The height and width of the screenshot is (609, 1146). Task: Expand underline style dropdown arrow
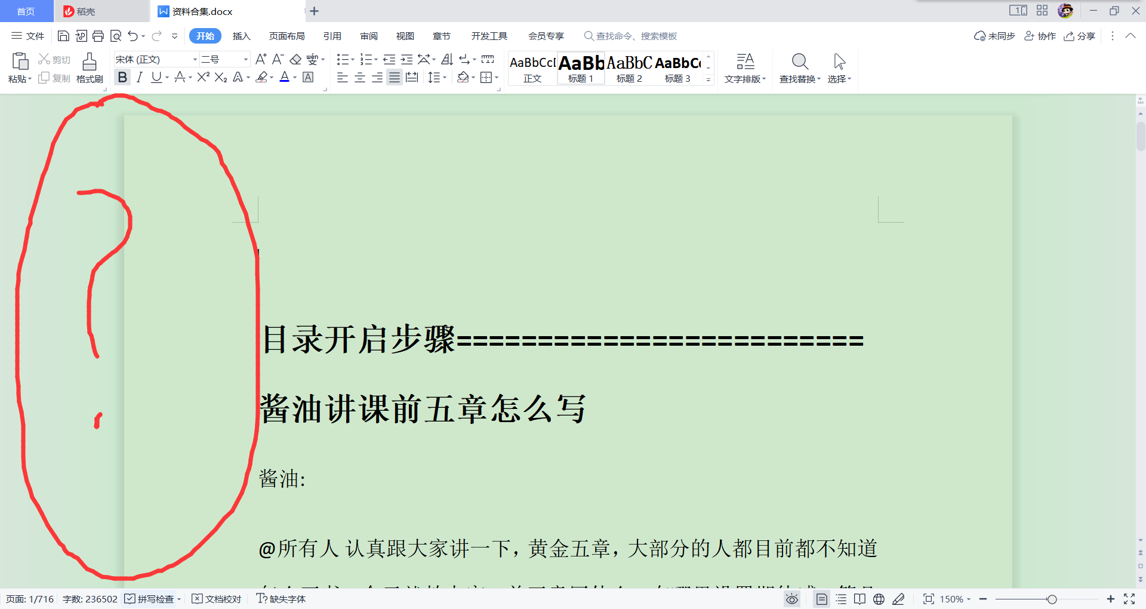(x=167, y=77)
